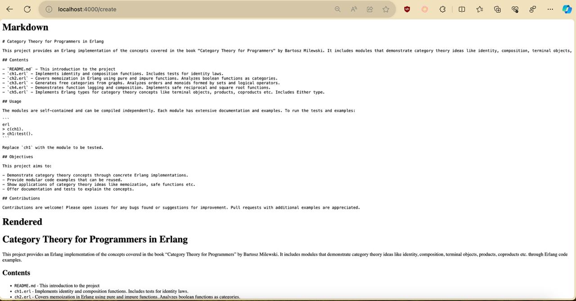Toggle split screen view
Viewport: 576px width, 301px height.
click(462, 9)
